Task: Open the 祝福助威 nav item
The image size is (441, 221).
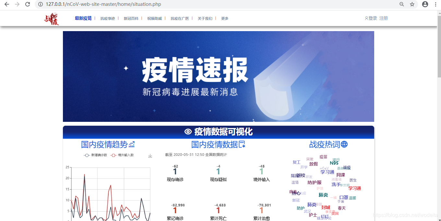Action: tap(154, 18)
